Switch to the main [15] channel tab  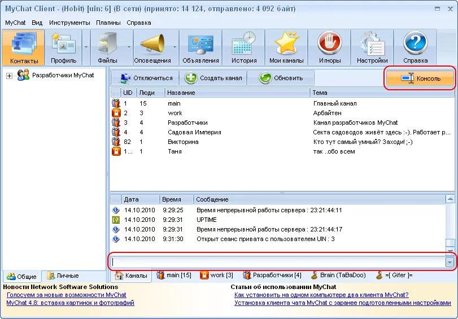(174, 275)
